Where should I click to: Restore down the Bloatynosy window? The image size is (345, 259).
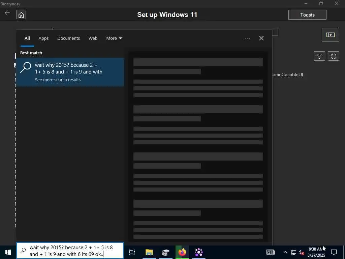point(321,3)
